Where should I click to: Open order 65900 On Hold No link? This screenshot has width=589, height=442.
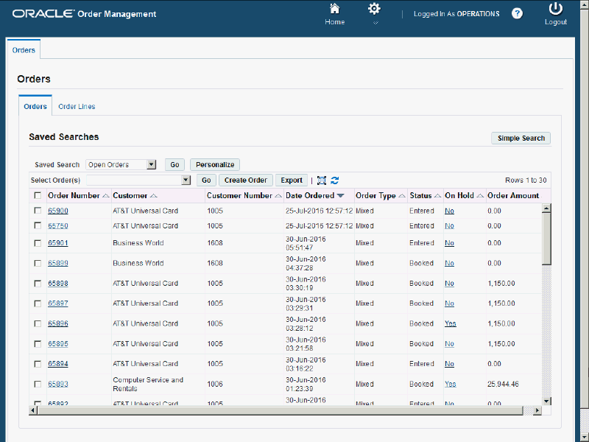click(x=449, y=211)
